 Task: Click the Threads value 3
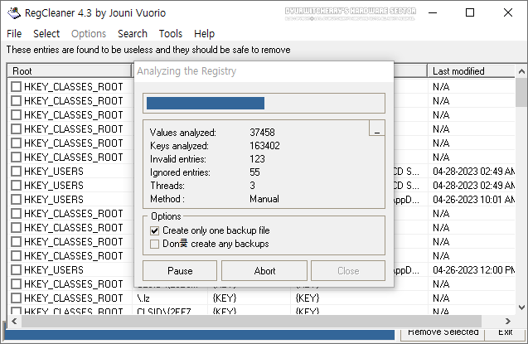click(252, 186)
